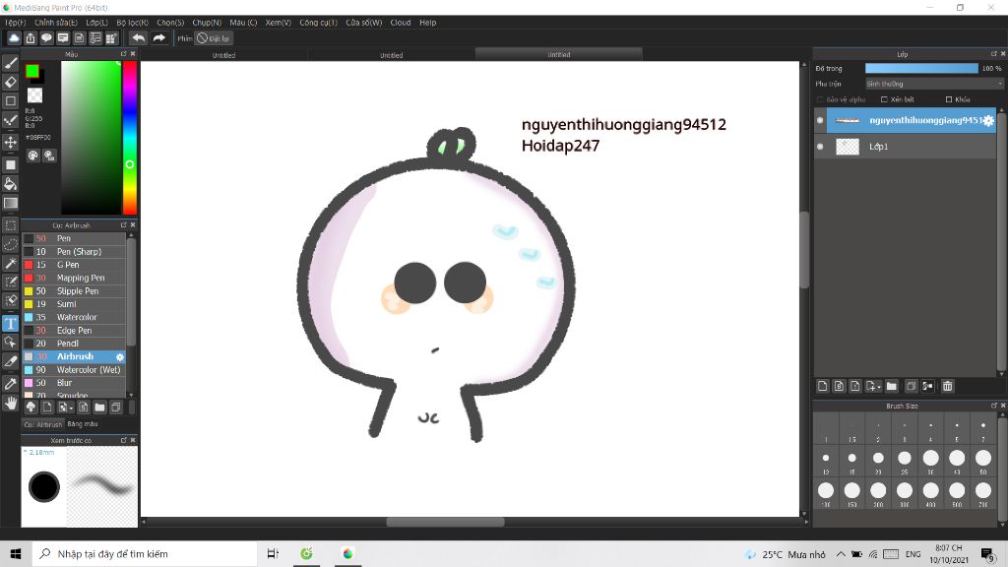This screenshot has width=1008, height=567.
Task: Open the notification center icon
Action: point(988,553)
